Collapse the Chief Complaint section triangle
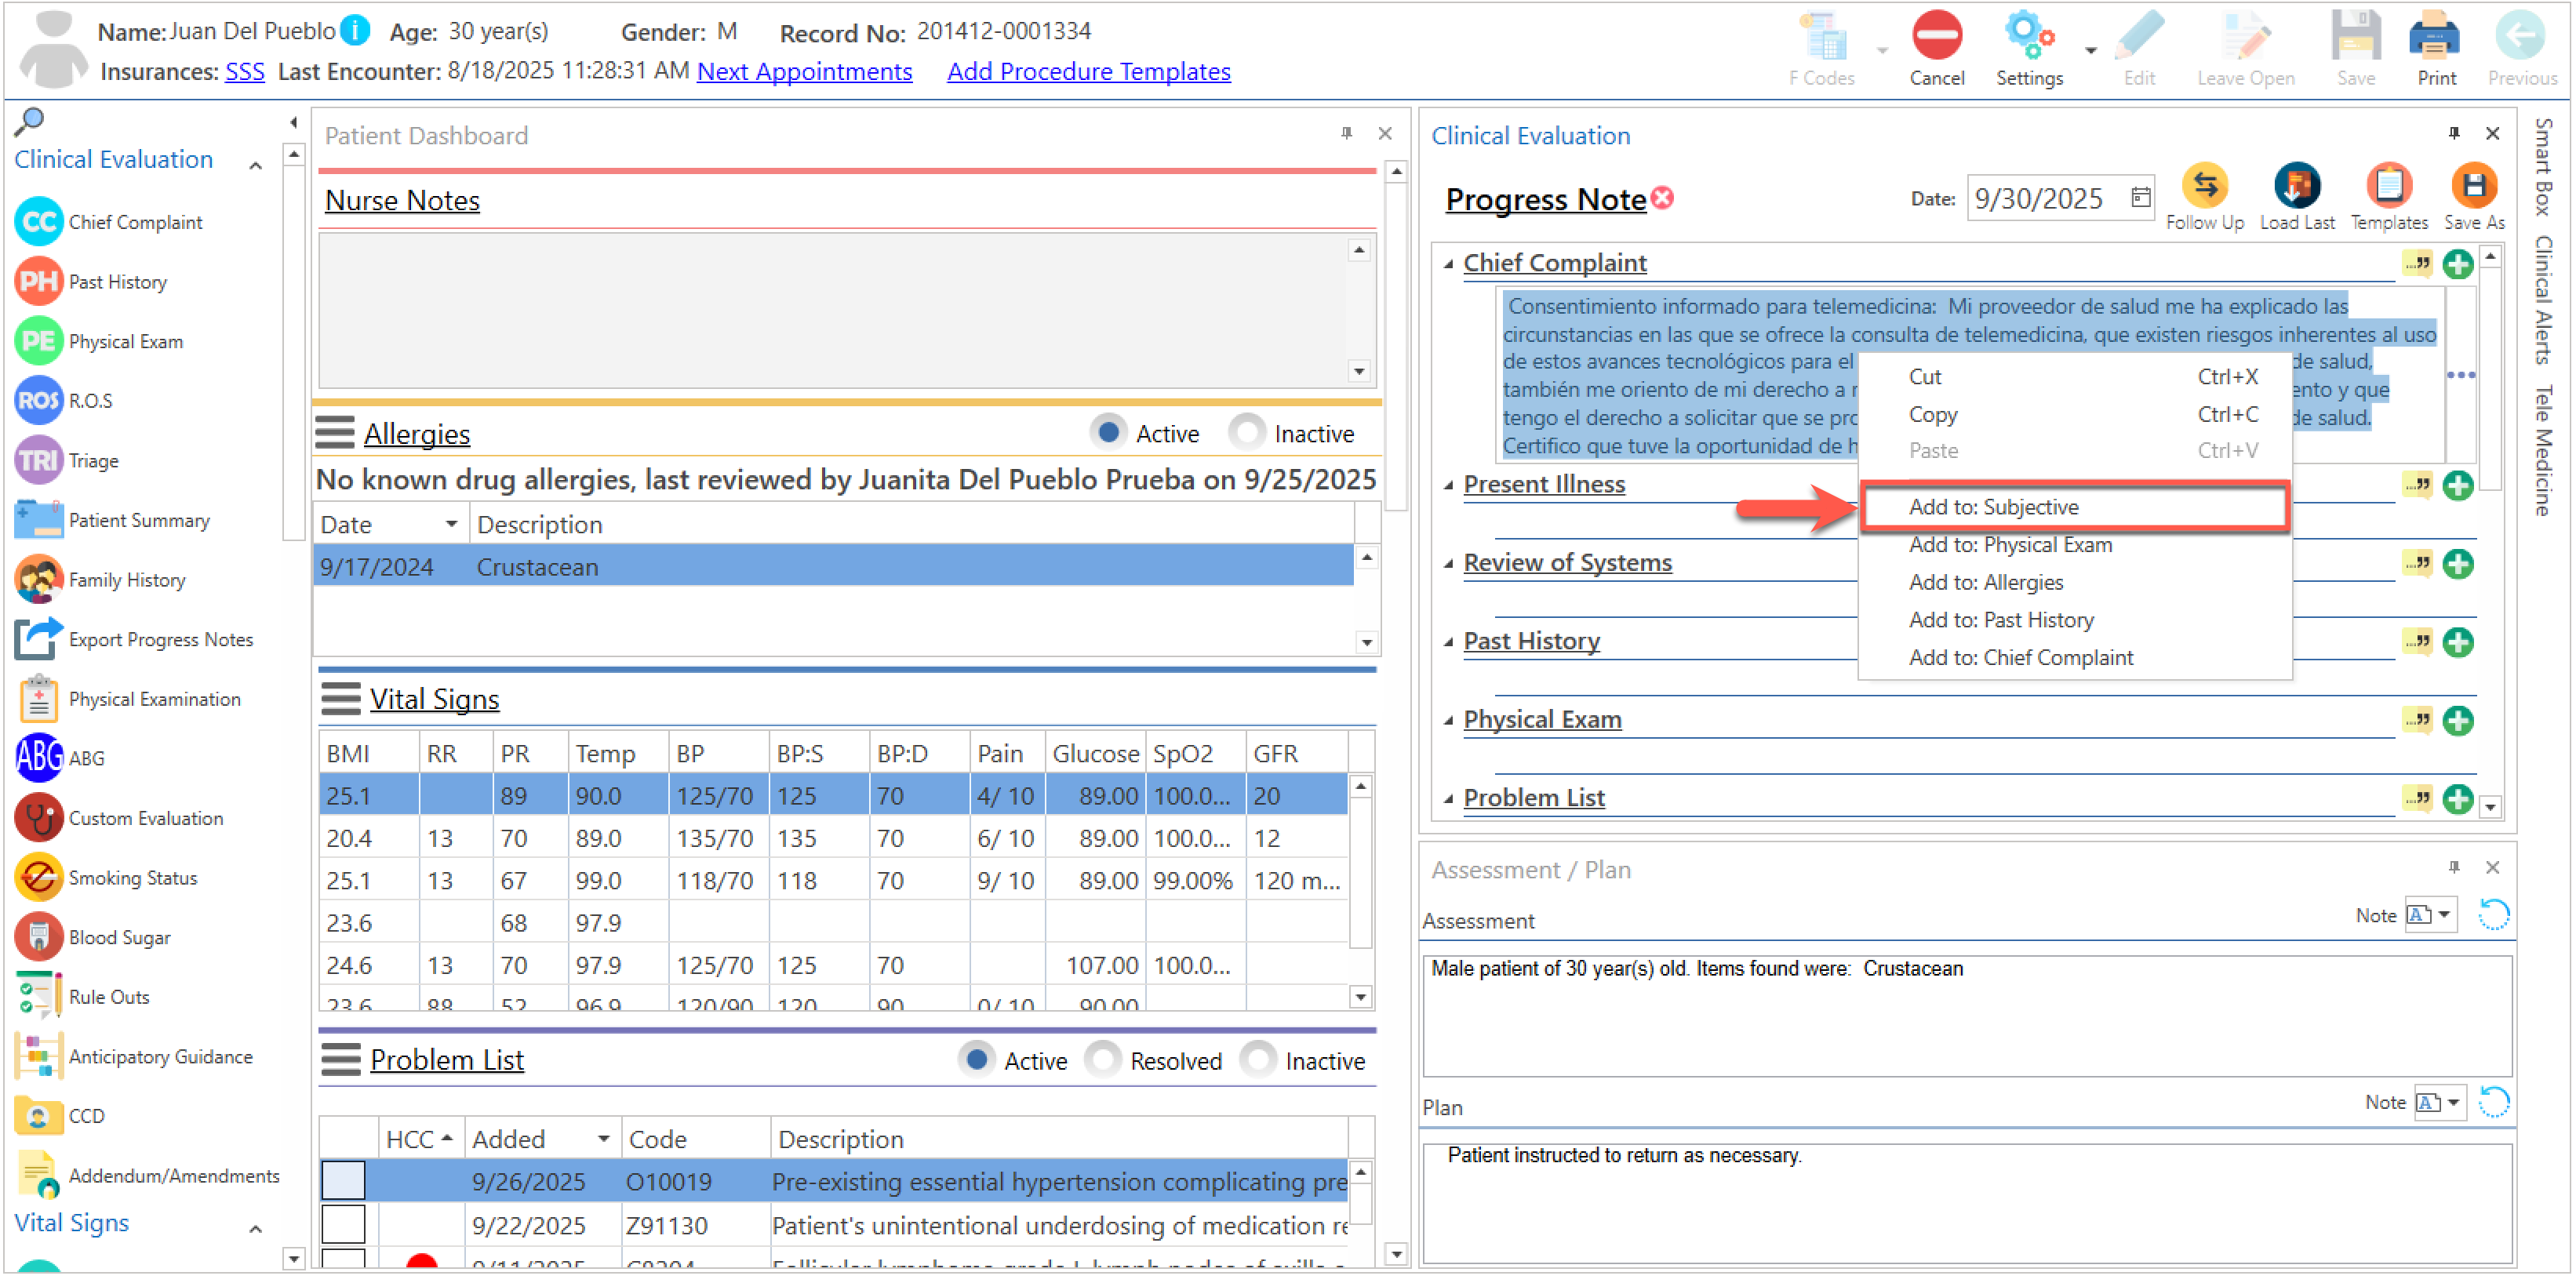Screen dimensions: 2576x1283 point(1448,264)
